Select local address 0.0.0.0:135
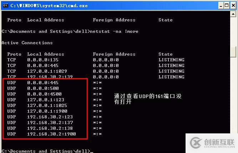This screenshot has width=238, height=153. (x=43, y=60)
